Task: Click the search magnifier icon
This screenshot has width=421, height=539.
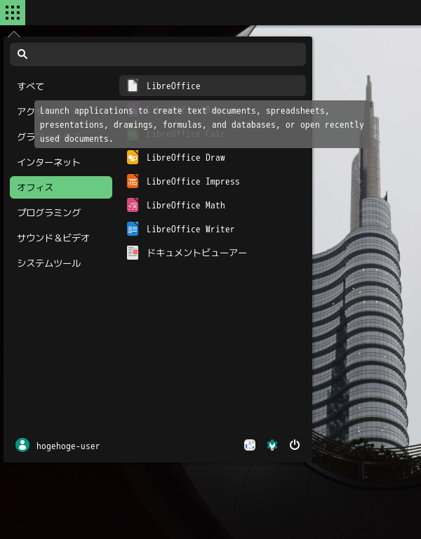Action: click(x=22, y=54)
